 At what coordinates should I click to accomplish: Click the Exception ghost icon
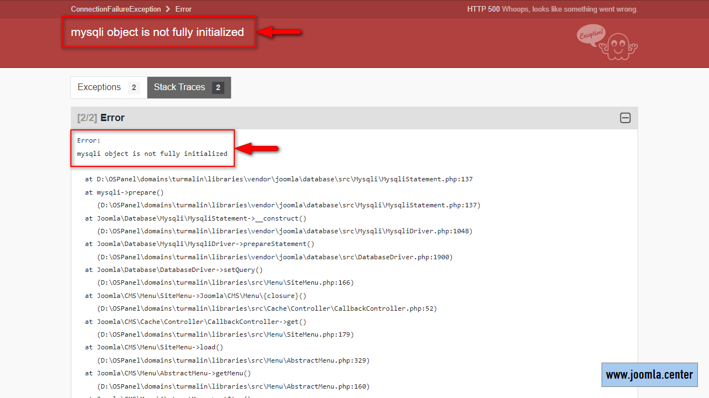point(607,42)
